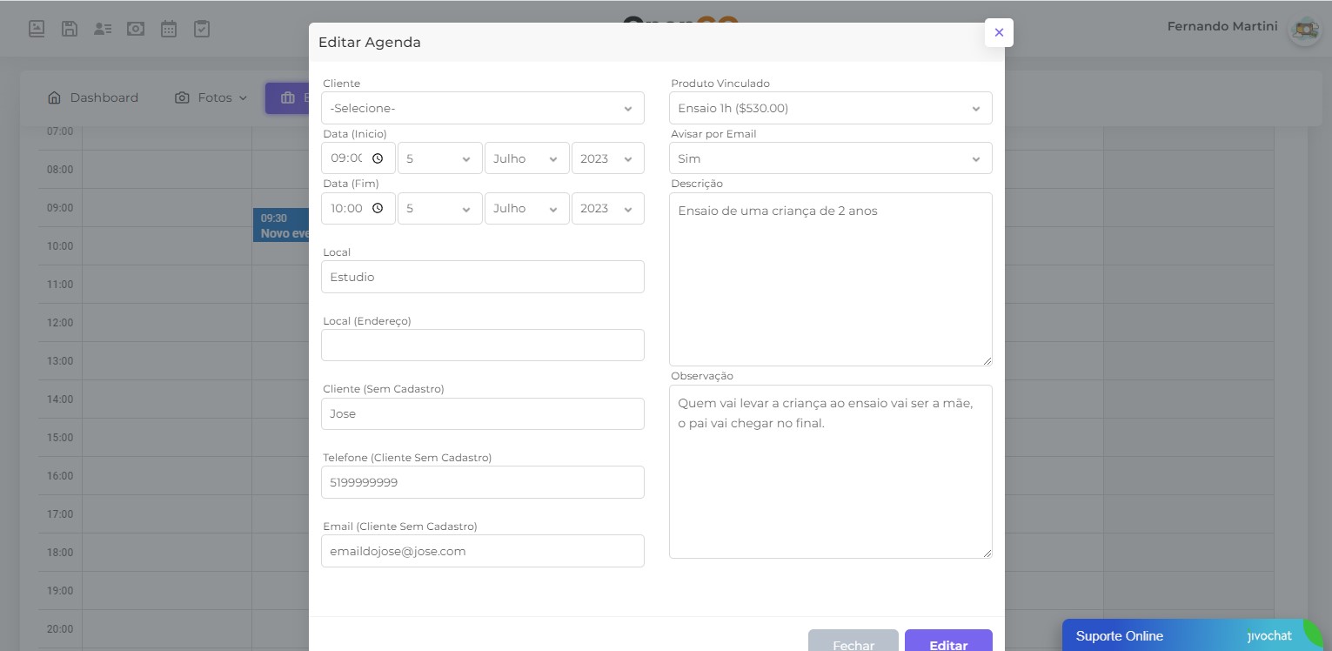Click Fernando Martini user name
Image resolution: width=1332 pixels, height=651 pixels.
pyautogui.click(x=1222, y=26)
